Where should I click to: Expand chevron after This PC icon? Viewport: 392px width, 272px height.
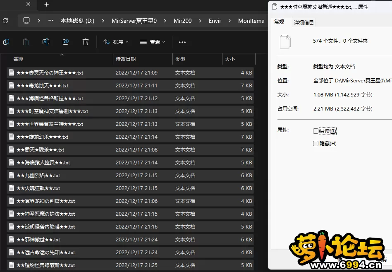39,21
